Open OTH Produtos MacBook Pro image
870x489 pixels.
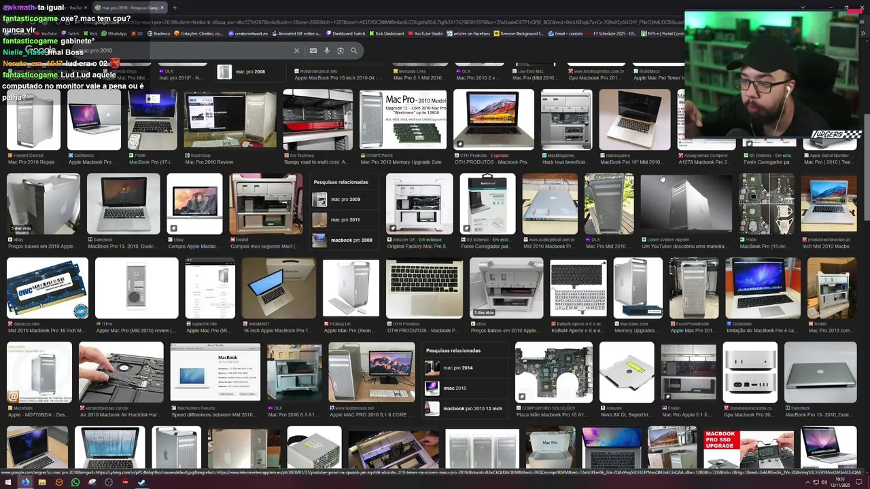click(493, 120)
